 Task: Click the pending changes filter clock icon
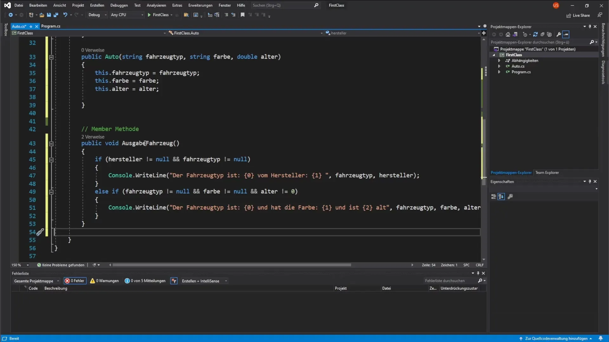pyautogui.click(x=525, y=35)
